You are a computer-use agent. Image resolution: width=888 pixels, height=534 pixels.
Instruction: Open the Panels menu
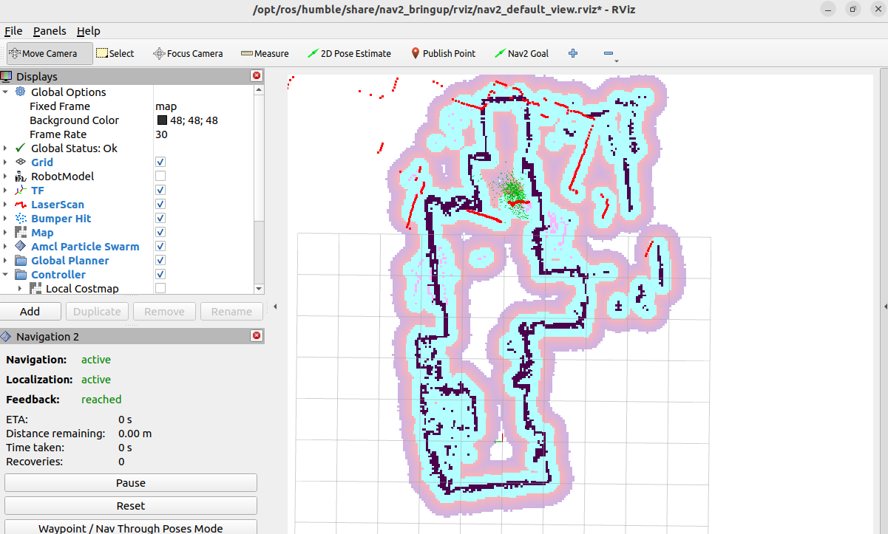pyautogui.click(x=50, y=31)
